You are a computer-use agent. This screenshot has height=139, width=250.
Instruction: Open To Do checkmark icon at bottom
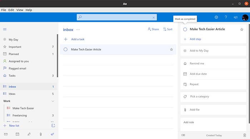(x=52, y=134)
